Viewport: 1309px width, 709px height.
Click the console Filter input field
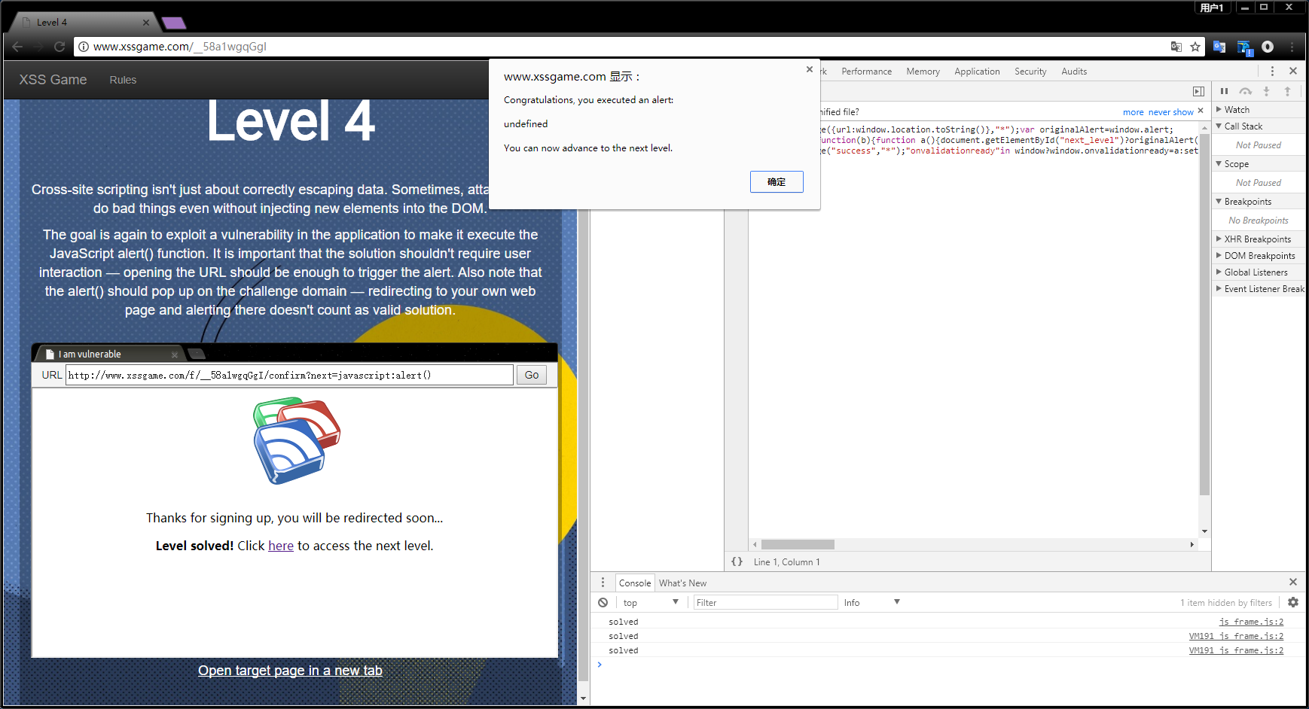[x=764, y=602]
